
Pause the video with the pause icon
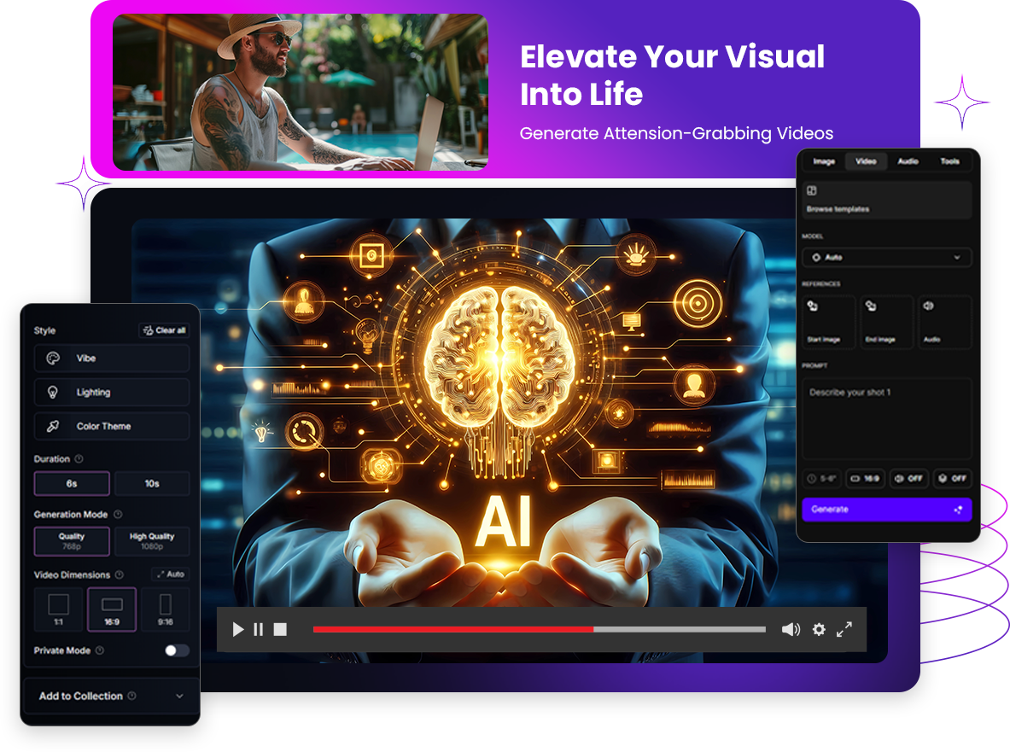point(259,630)
